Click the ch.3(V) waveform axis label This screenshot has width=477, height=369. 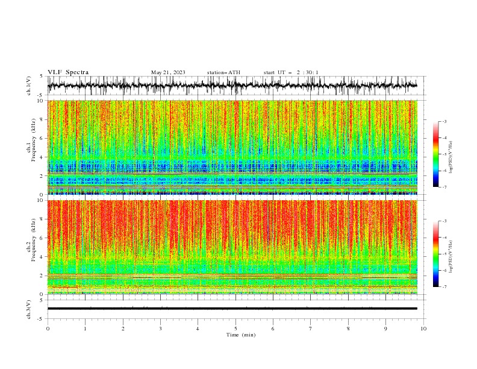pos(29,309)
